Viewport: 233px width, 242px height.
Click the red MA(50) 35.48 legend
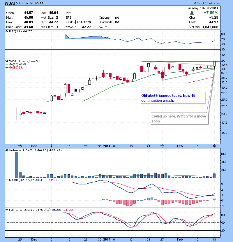pos(15,68)
